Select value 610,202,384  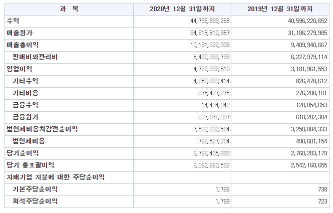pyautogui.click(x=311, y=117)
